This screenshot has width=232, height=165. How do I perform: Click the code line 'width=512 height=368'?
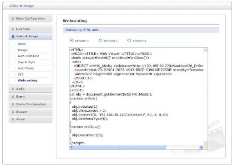point(123,74)
